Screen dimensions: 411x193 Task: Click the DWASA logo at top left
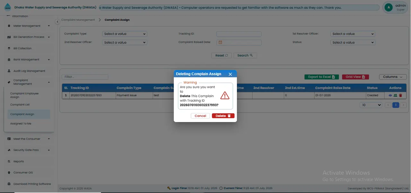[x=7, y=7]
